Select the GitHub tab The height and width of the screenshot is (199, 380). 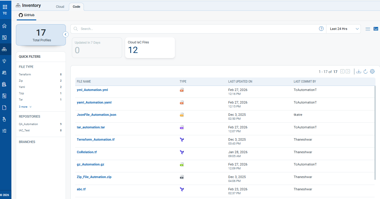point(26,15)
